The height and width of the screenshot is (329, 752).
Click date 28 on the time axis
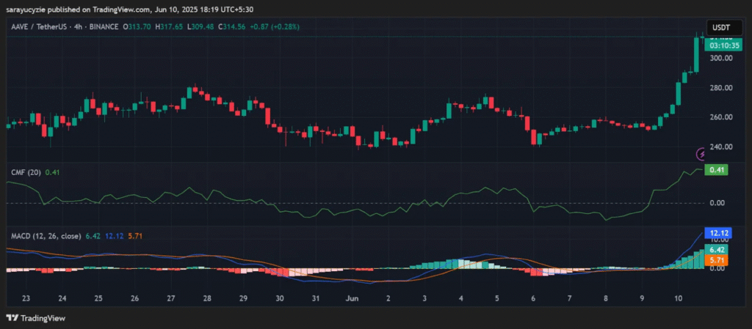(x=207, y=299)
